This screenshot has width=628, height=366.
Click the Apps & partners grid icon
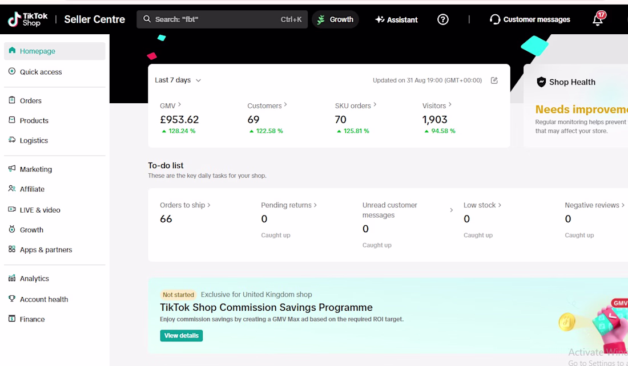(12, 249)
